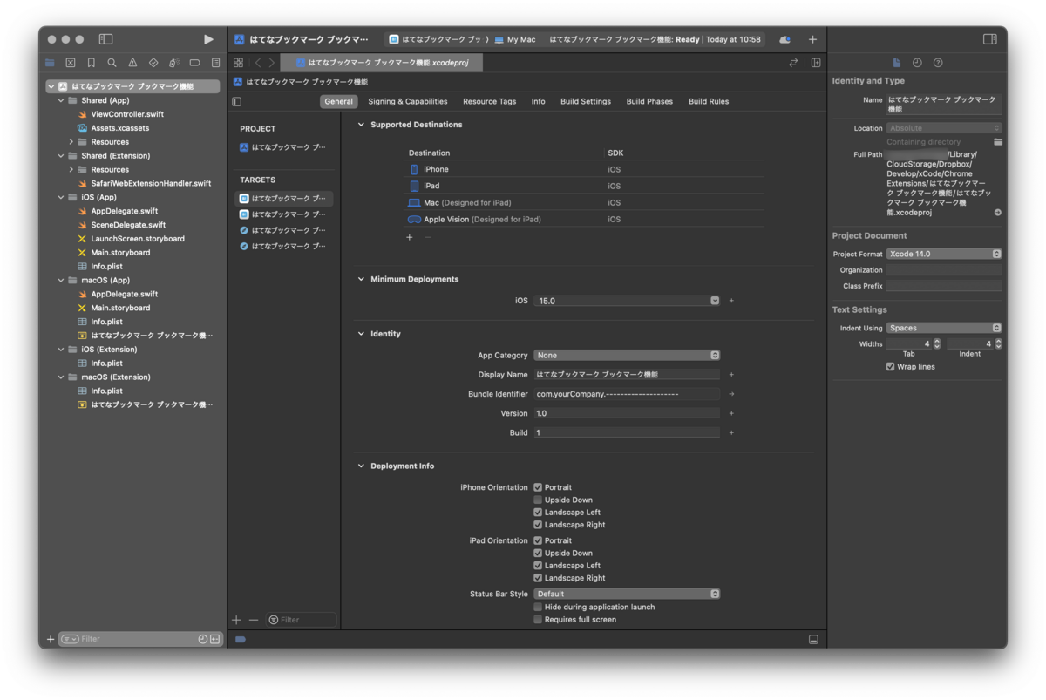Screen dimensions: 1046x700
Task: Click the Version field
Action: click(627, 413)
